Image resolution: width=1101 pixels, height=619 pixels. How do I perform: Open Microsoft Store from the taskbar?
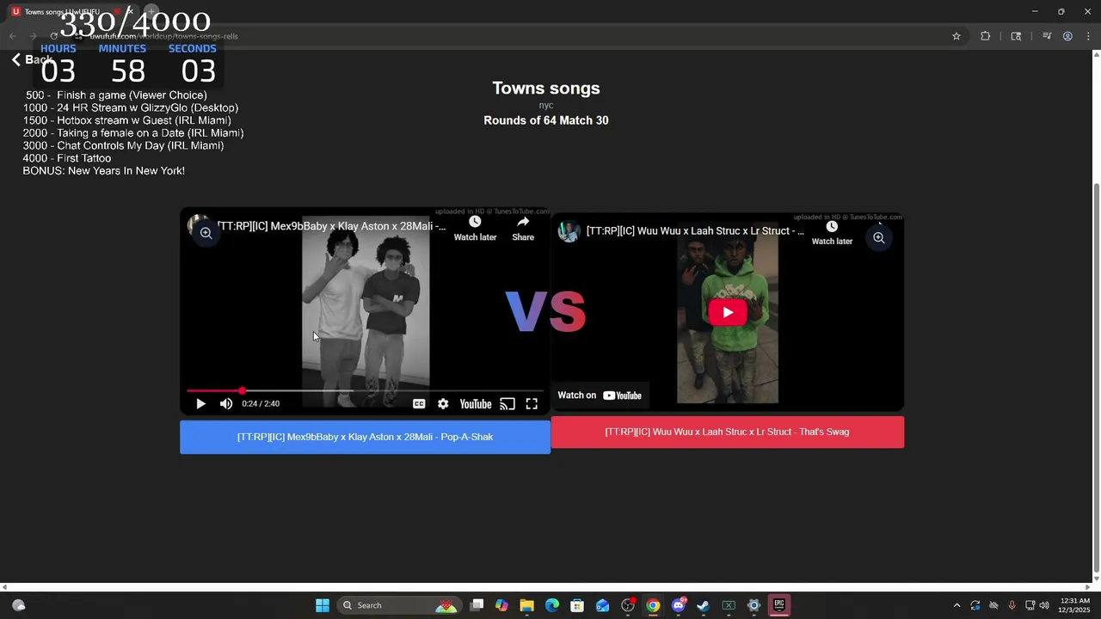click(x=577, y=605)
